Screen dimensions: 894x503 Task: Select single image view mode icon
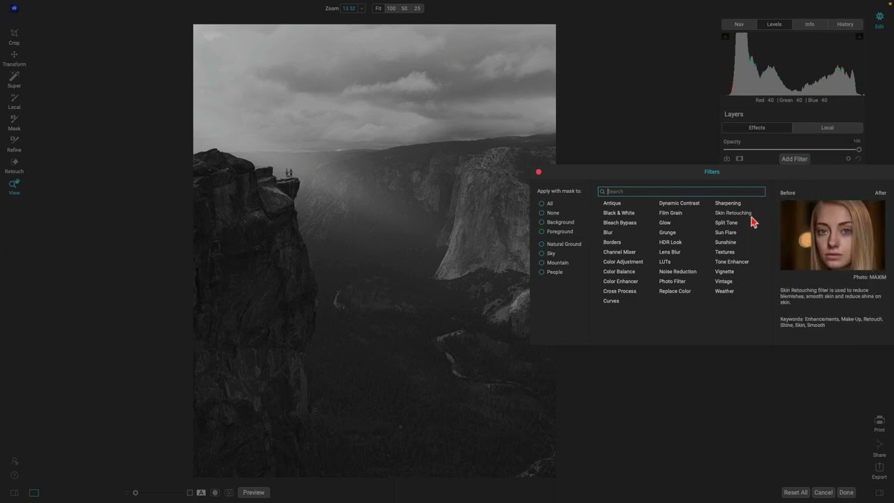(x=34, y=493)
